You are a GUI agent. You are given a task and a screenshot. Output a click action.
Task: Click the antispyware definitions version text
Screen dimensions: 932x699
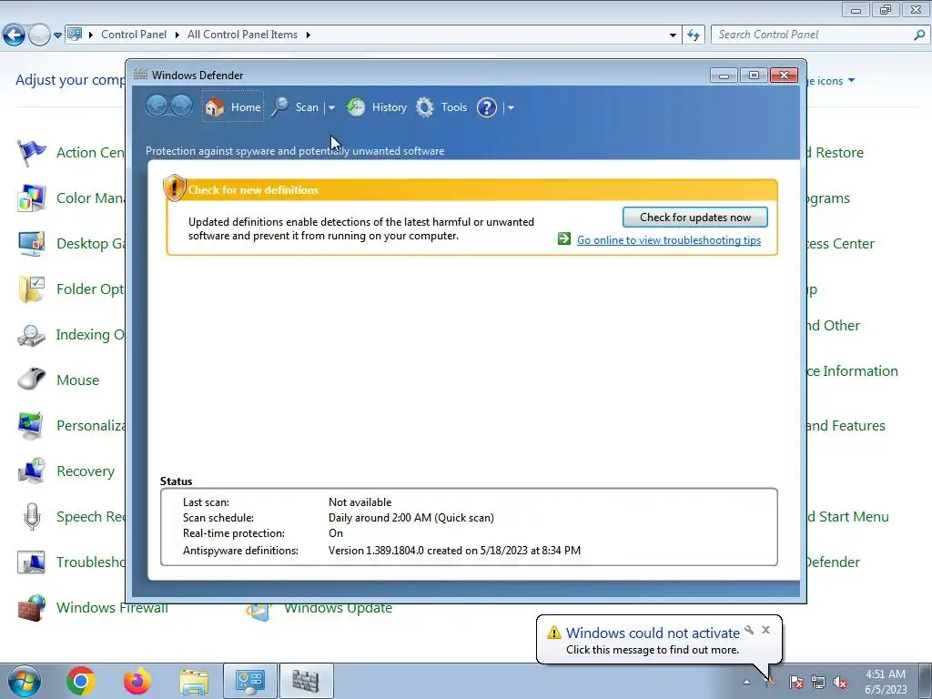click(454, 551)
